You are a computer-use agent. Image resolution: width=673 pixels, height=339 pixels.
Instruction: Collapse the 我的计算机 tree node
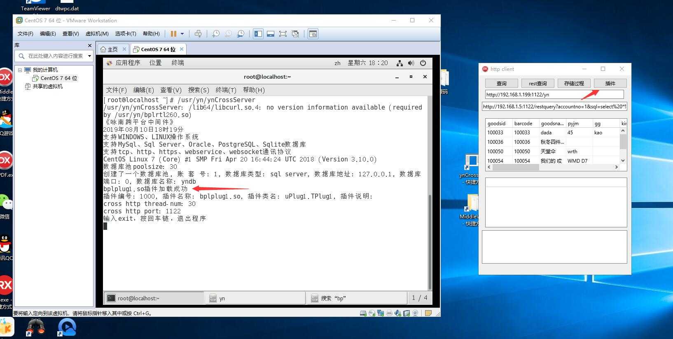[x=20, y=70]
